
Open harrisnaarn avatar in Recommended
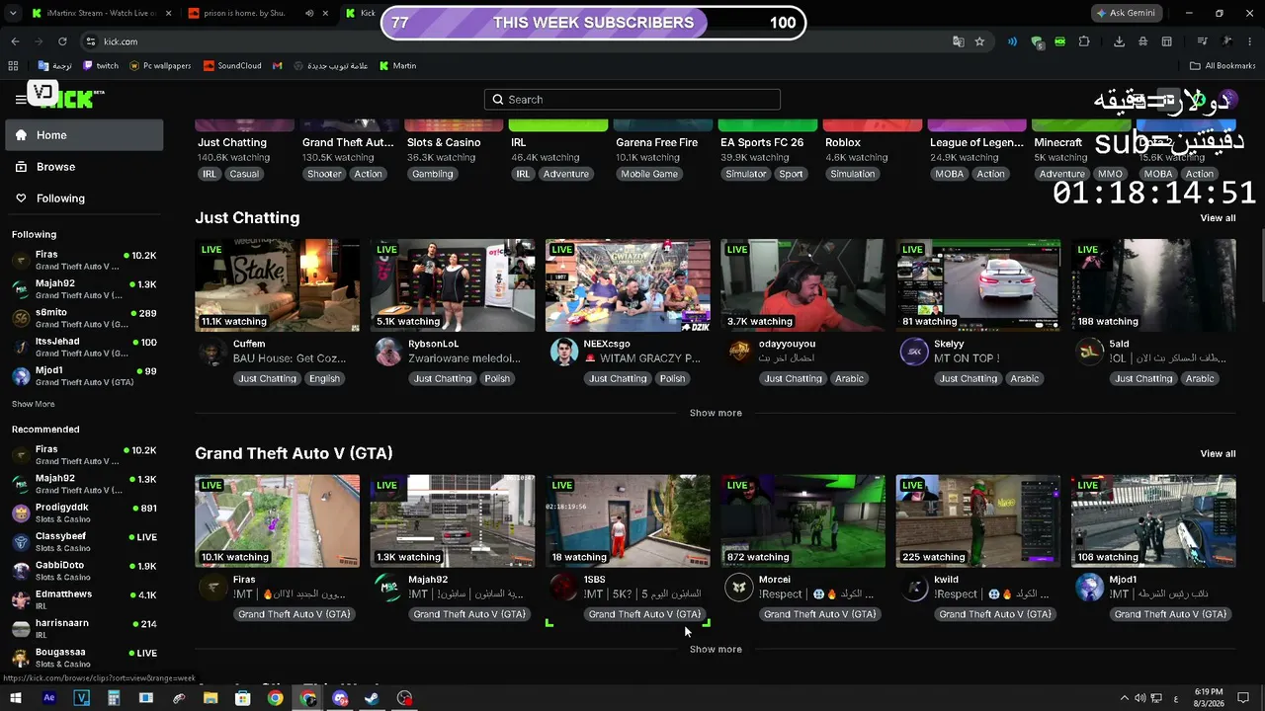coord(21,629)
